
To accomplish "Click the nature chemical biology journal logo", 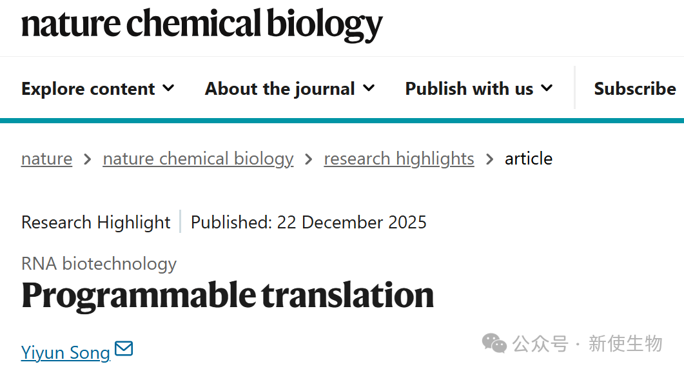I will 202,25.
